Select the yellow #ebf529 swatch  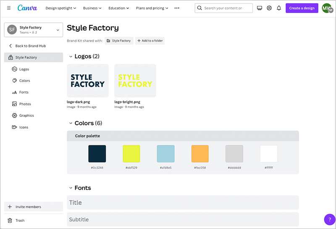click(131, 154)
